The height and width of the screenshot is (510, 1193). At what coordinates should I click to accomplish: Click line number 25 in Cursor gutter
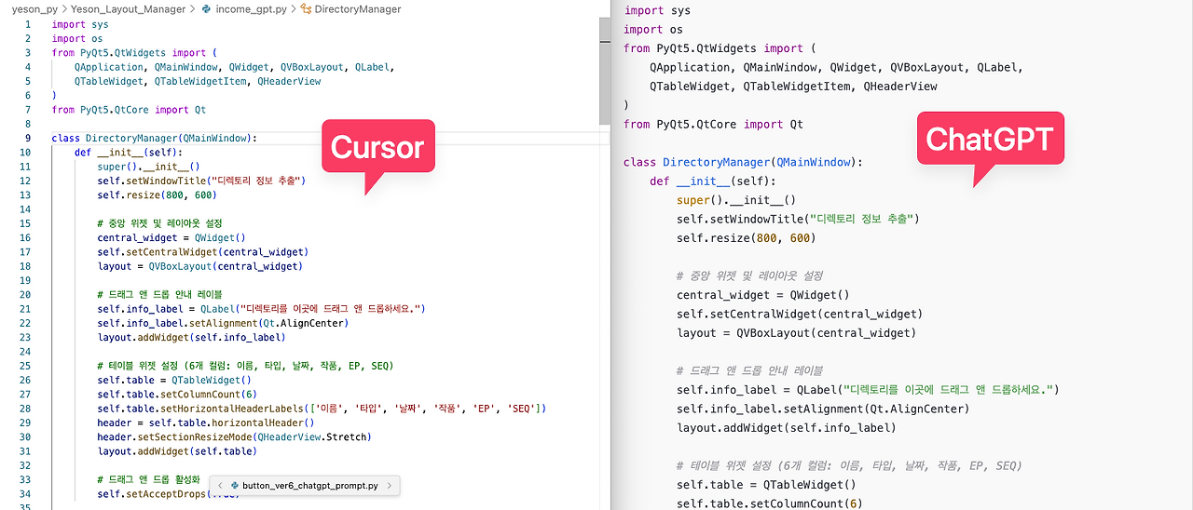point(25,367)
